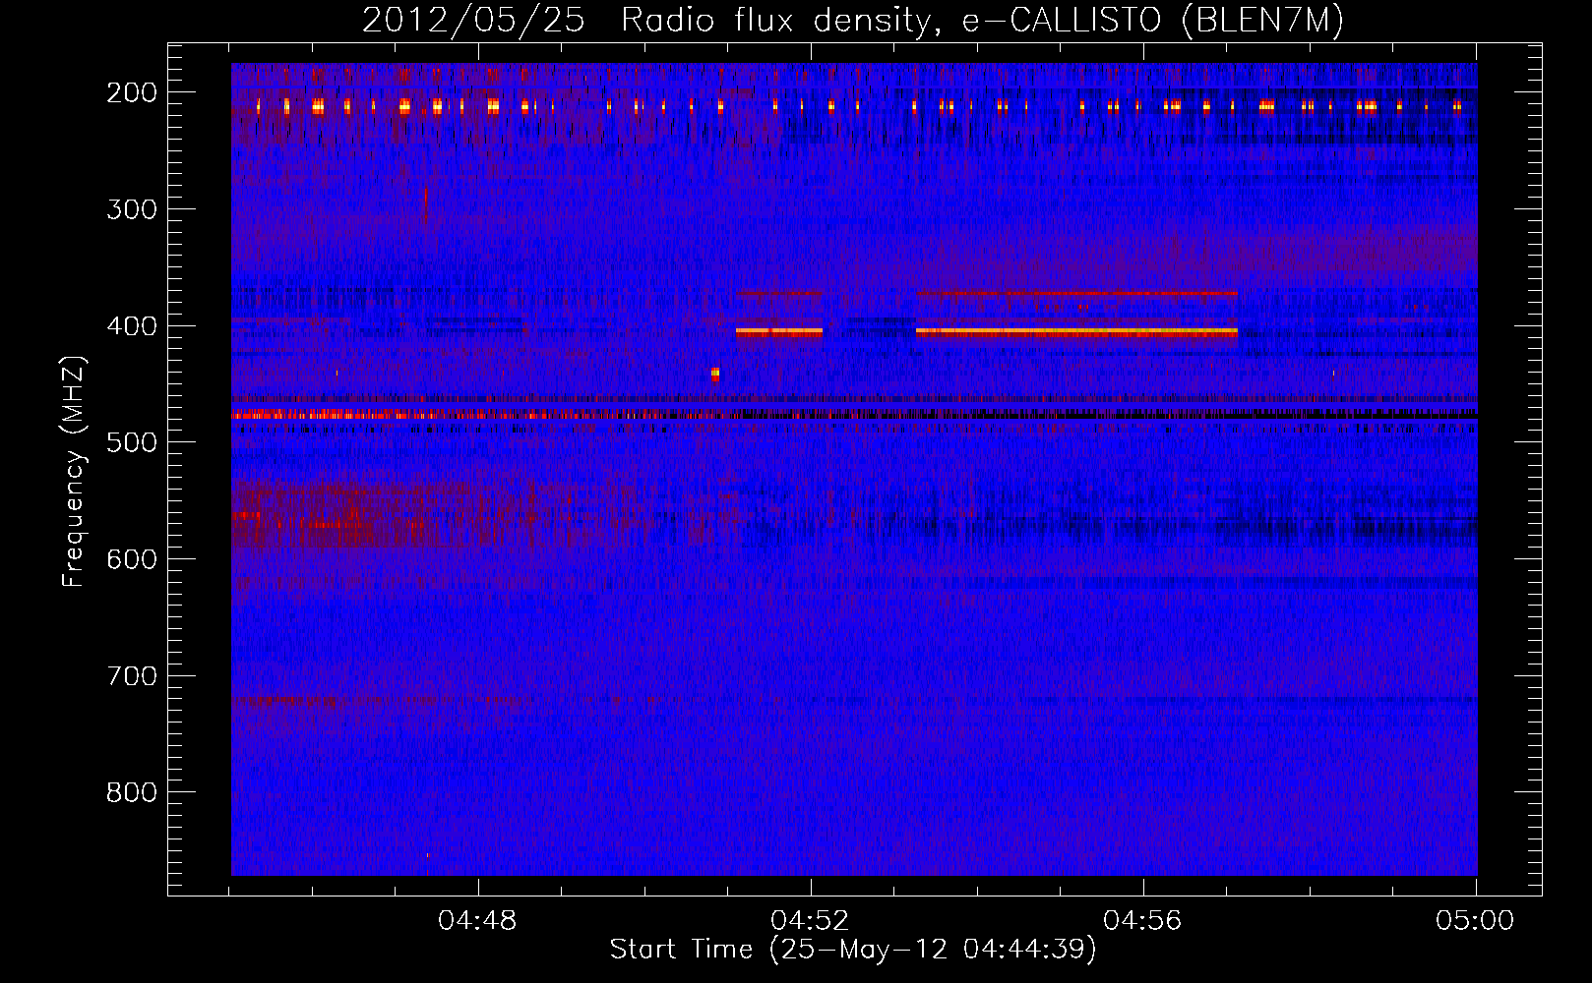Click the 'Start Time (25-May-12 04:44:39)' axis label
Image resolution: width=1592 pixels, height=983 pixels.
click(x=852, y=950)
